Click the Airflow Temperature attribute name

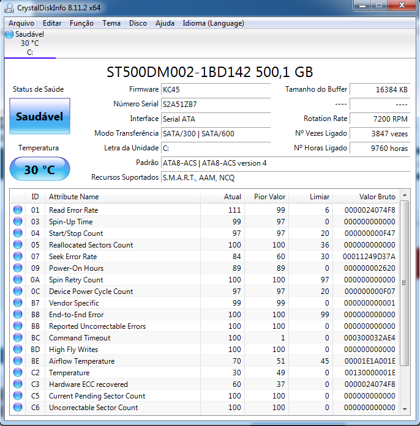[81, 361]
